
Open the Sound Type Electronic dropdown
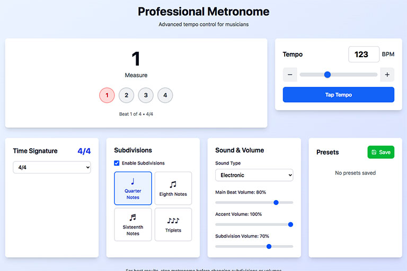[254, 175]
